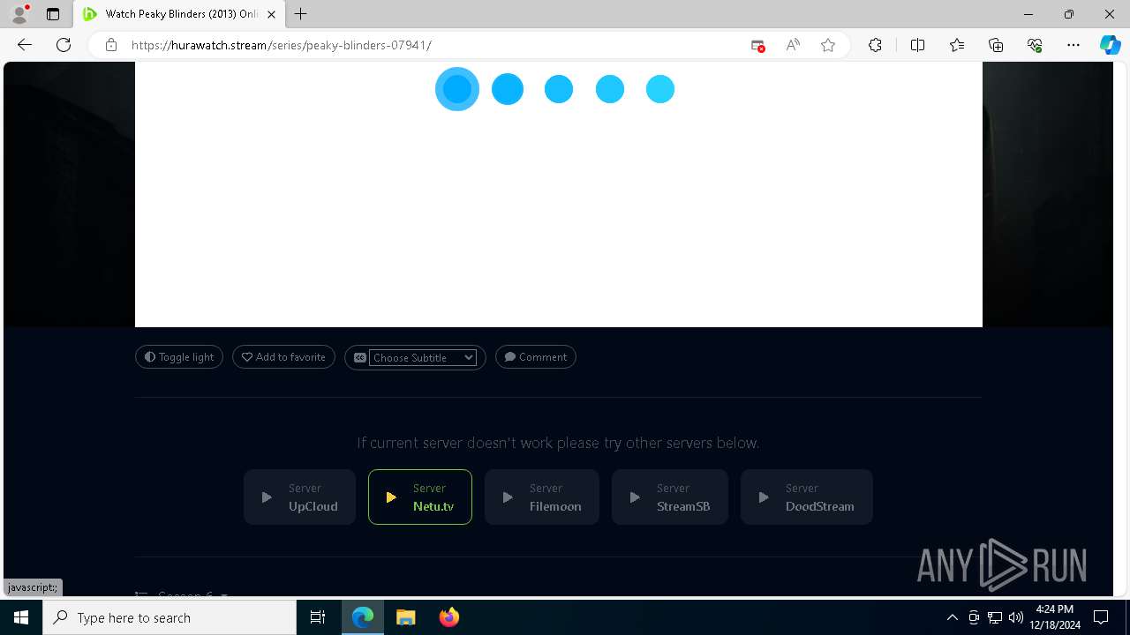
Task: Add the series to favorite
Action: coord(283,357)
